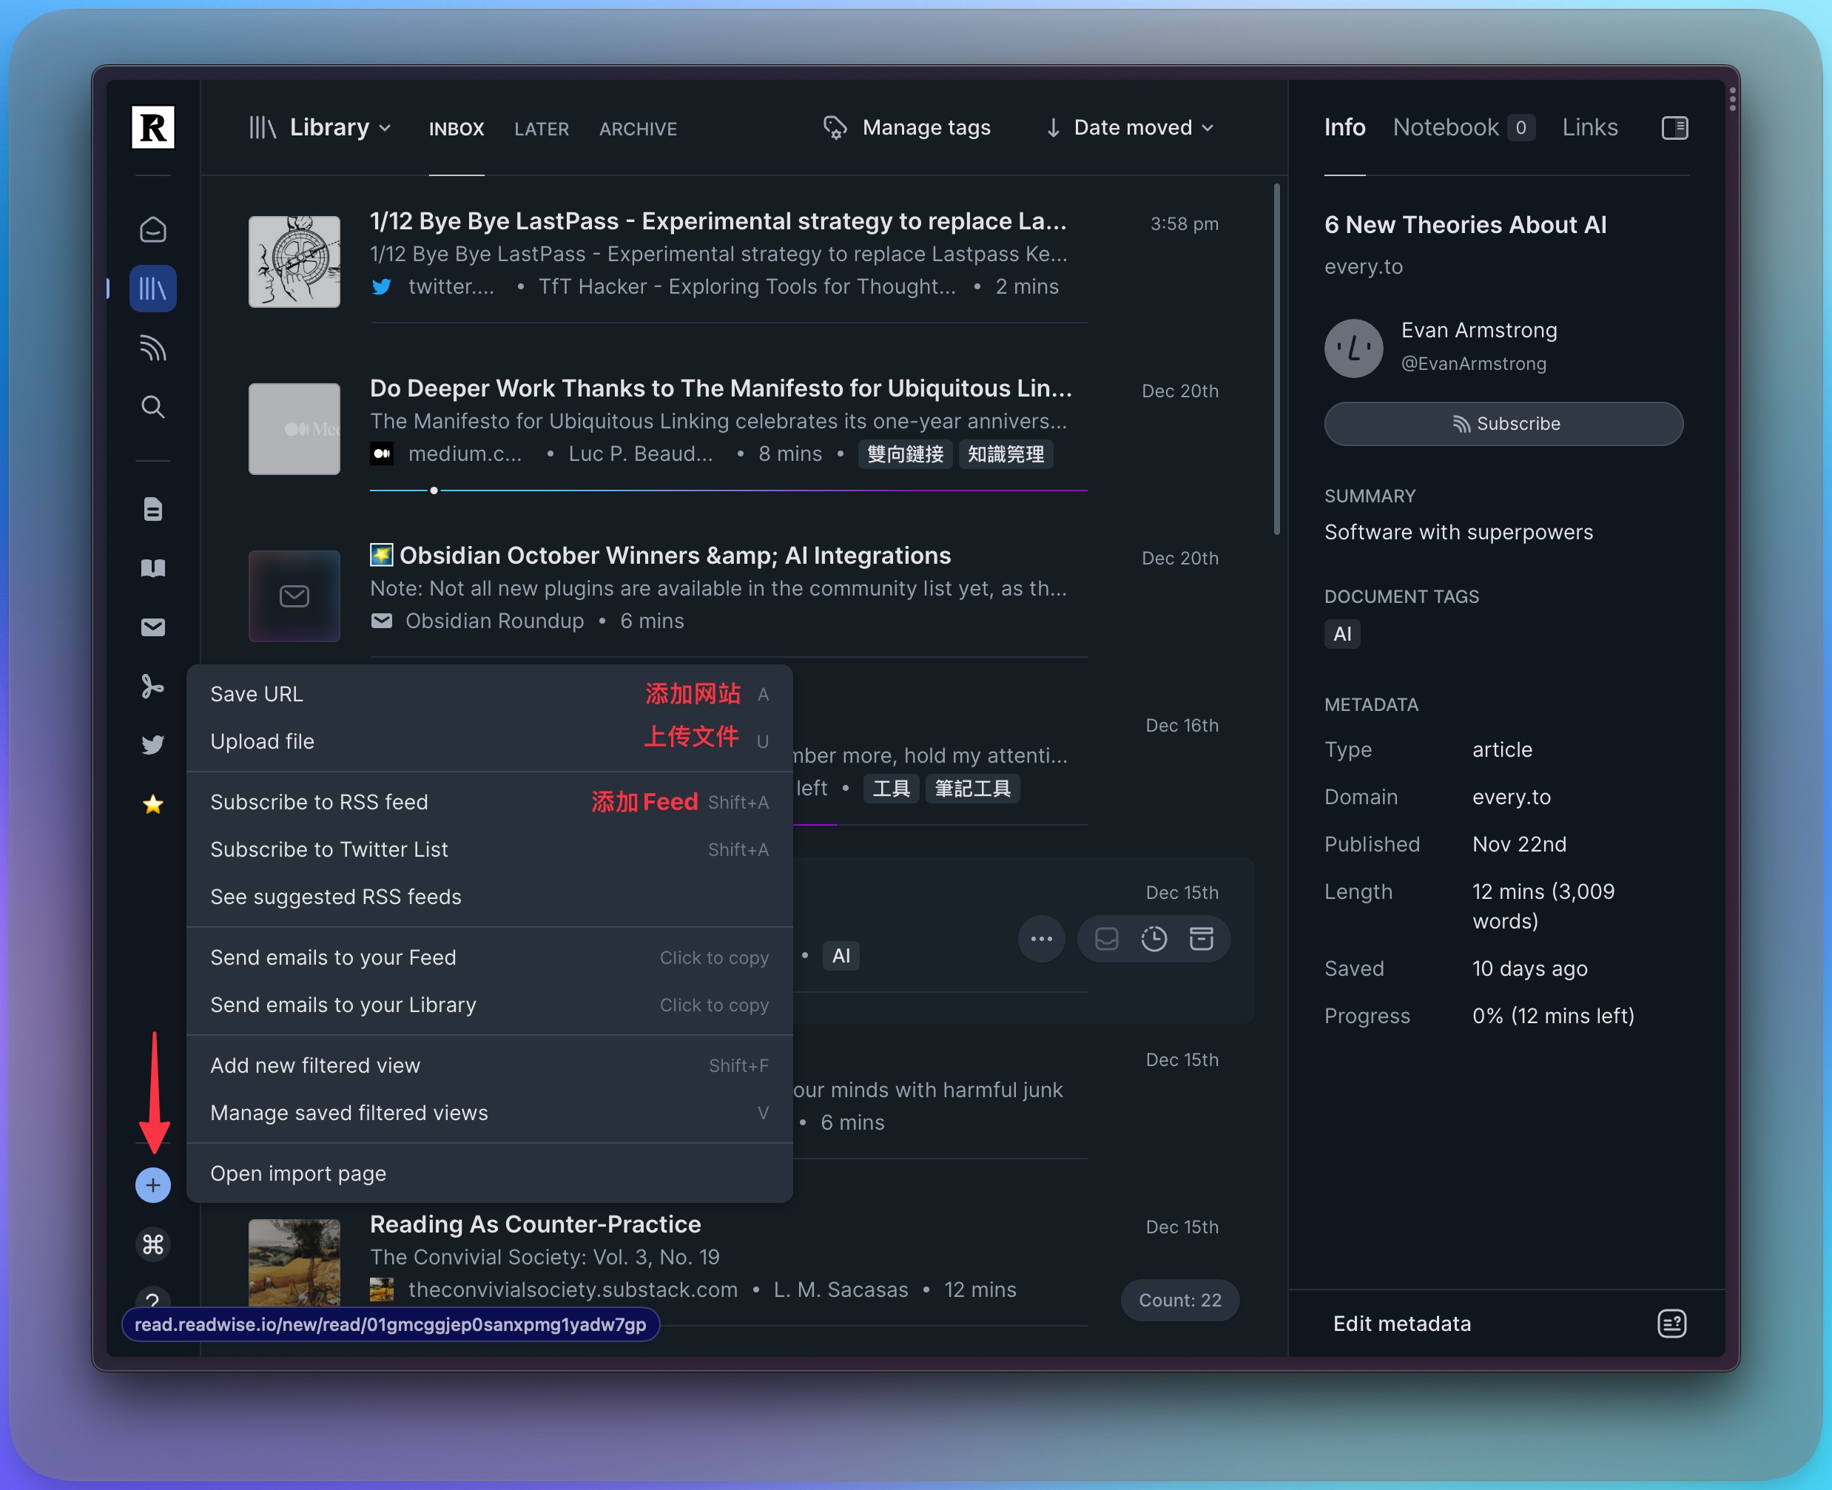Click the Count: 22 badge
The height and width of the screenshot is (1490, 1832).
pyautogui.click(x=1179, y=1299)
